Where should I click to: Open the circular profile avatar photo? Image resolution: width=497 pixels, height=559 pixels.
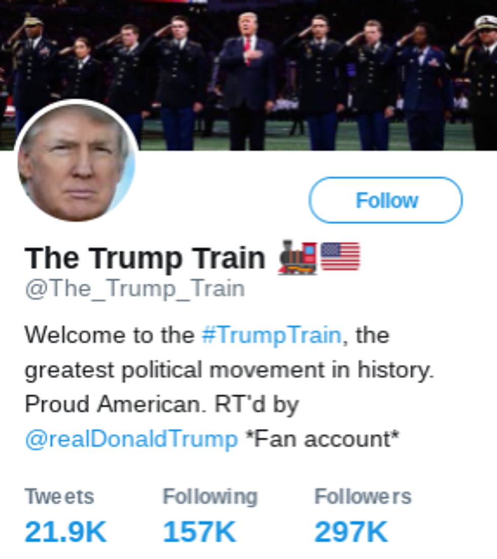pos(77,161)
